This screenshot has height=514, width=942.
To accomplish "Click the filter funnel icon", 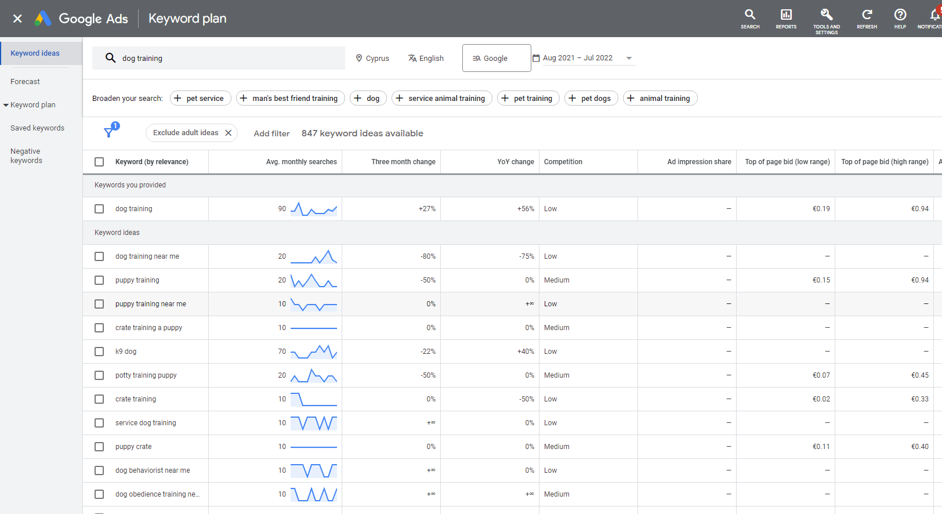I will 108,132.
